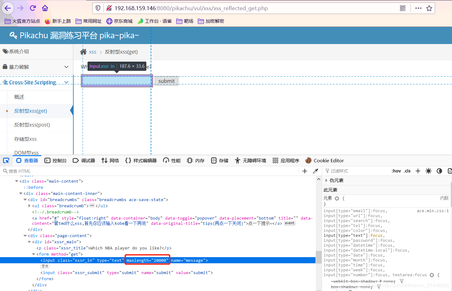Click the 空白 whitespace badge
This screenshot has width=452, height=291.
(x=45, y=266)
